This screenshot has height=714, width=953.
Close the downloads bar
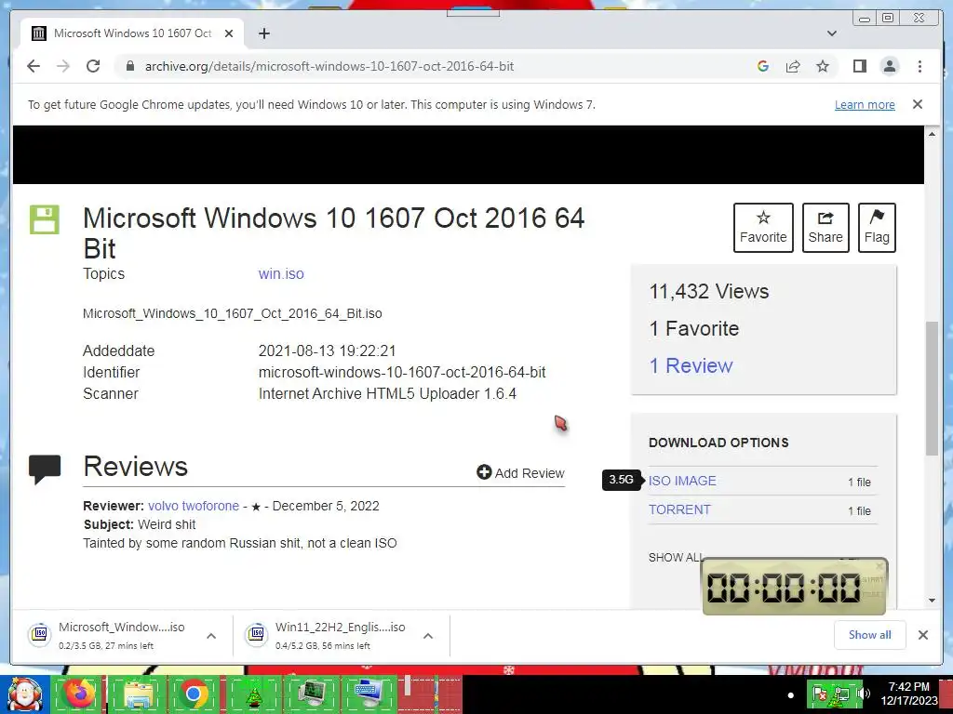click(922, 635)
